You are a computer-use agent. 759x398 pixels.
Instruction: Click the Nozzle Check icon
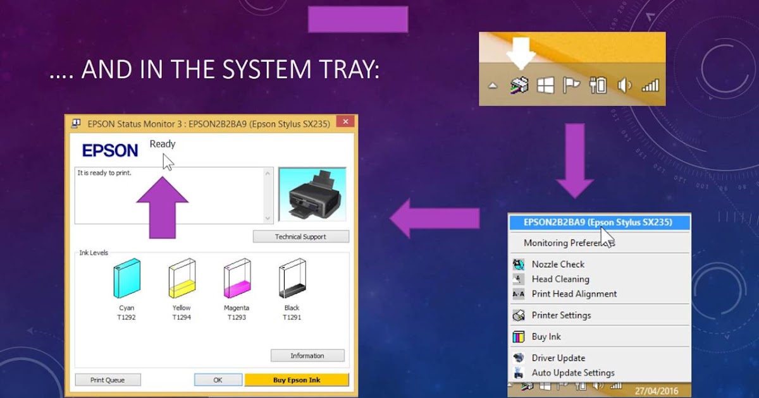519,264
